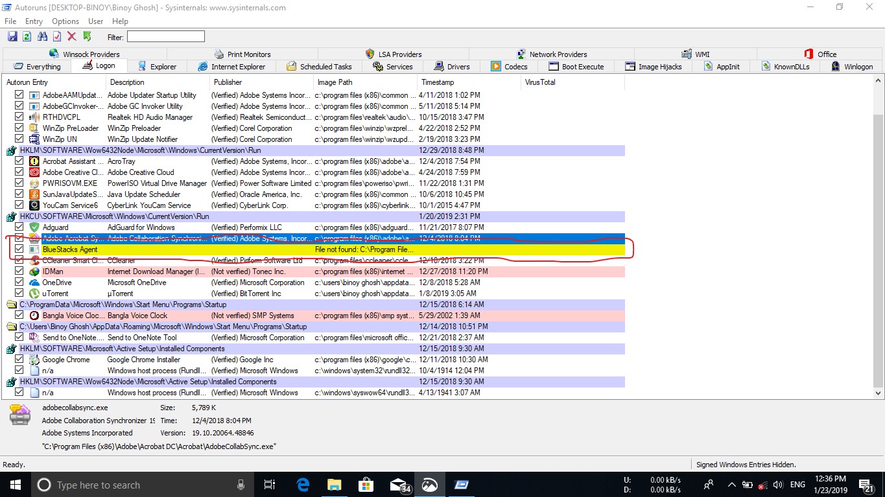The height and width of the screenshot is (497, 885).
Task: Open the Services tab
Action: tap(392, 67)
